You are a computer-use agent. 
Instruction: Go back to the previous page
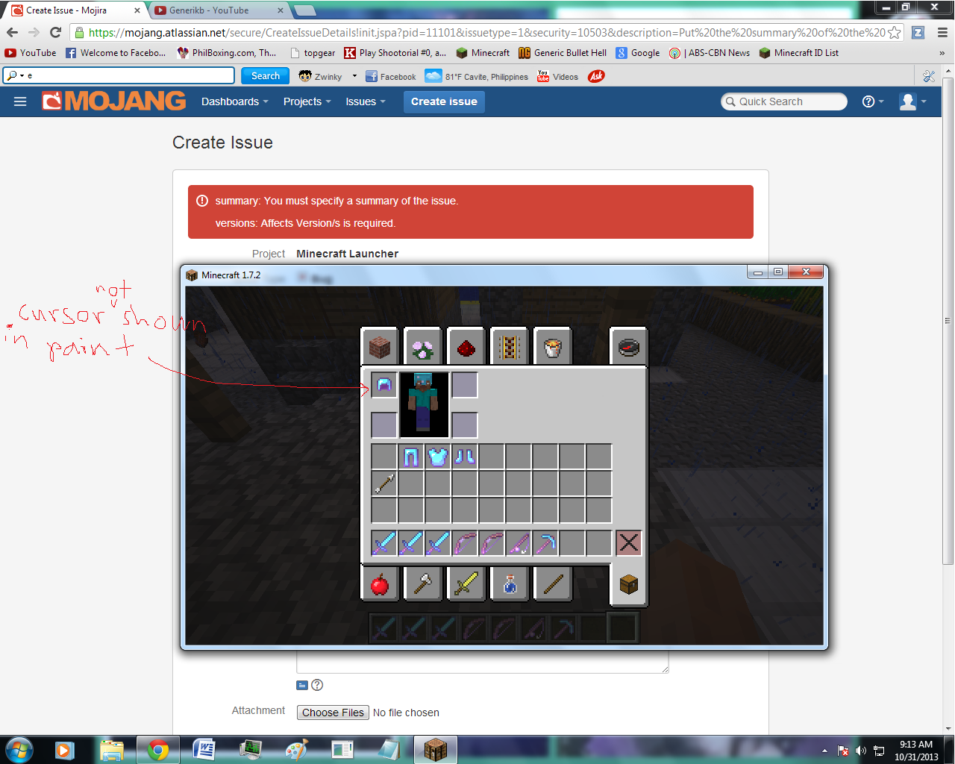[x=12, y=32]
